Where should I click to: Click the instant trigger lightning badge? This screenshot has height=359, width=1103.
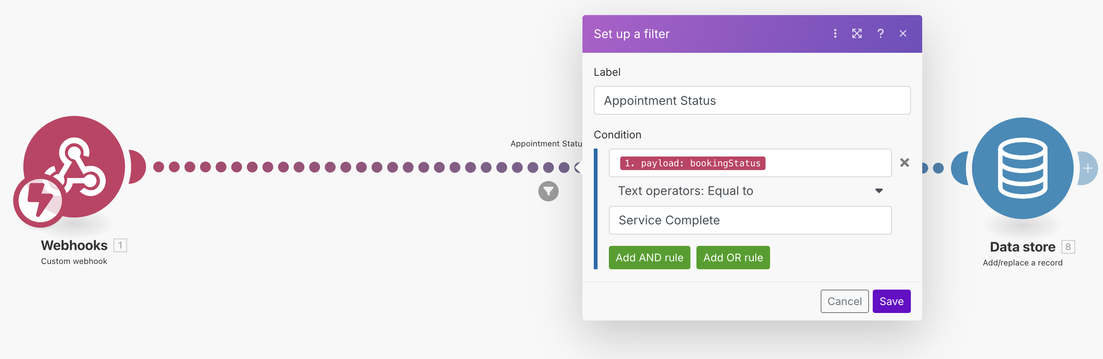coord(38,201)
